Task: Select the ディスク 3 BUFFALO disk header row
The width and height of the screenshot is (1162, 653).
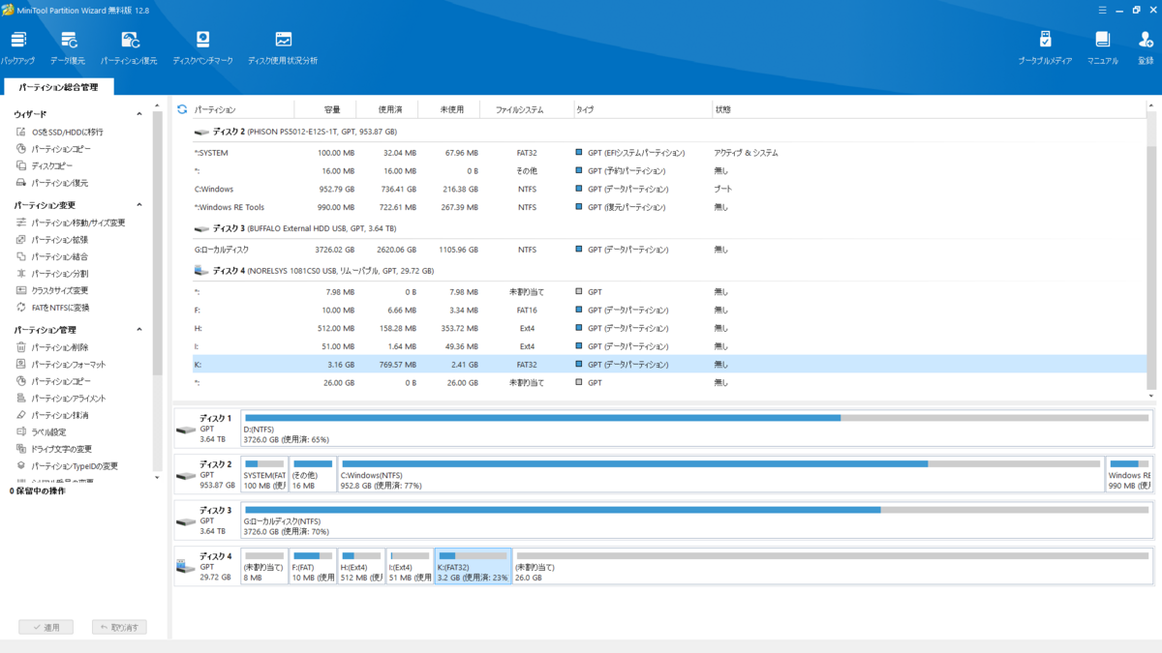Action: coord(668,228)
